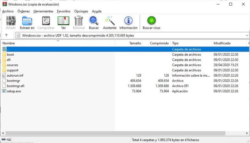Click the date '28/04/2020 15:25' of sources

pyautogui.click(x=226, y=65)
